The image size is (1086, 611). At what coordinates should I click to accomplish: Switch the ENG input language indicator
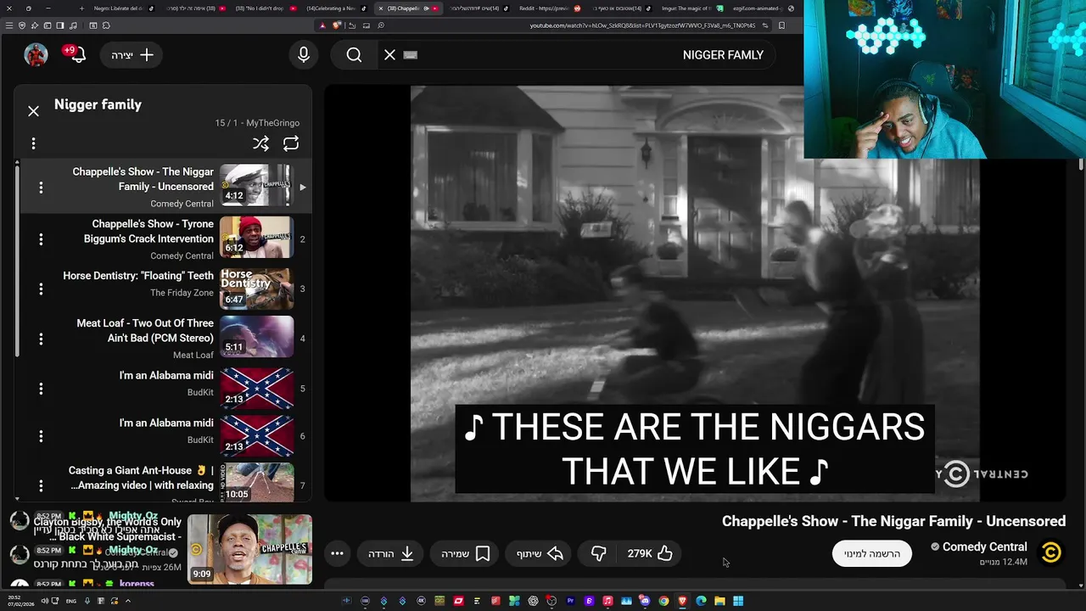pyautogui.click(x=71, y=601)
